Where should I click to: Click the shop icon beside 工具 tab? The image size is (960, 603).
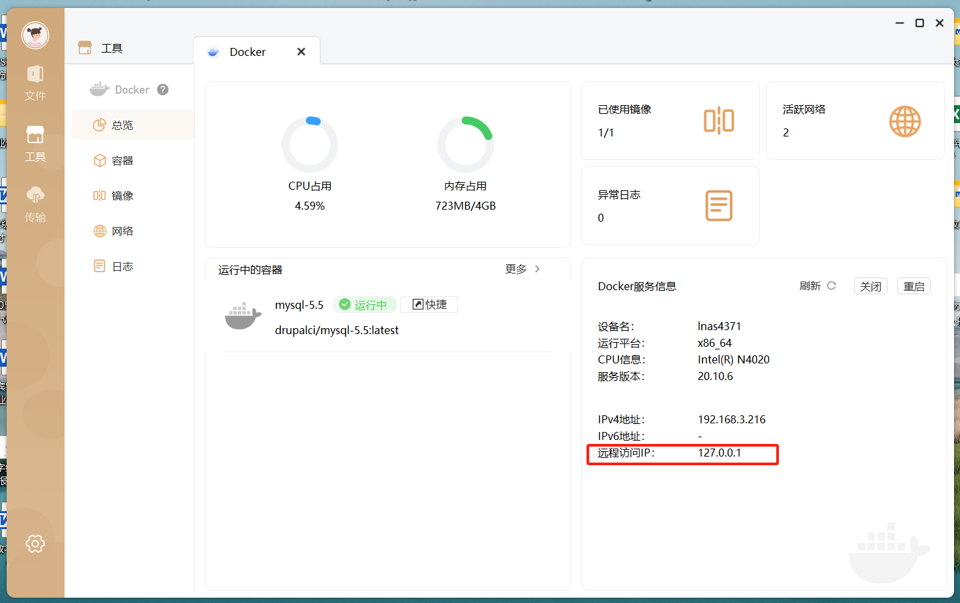coord(85,48)
